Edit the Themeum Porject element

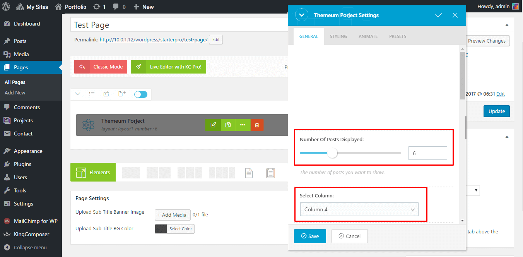[213, 125]
